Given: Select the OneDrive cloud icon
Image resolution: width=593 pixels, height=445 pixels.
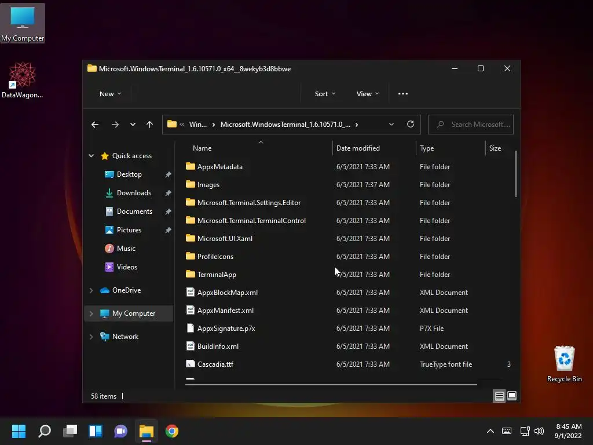Looking at the screenshot, I should (105, 290).
